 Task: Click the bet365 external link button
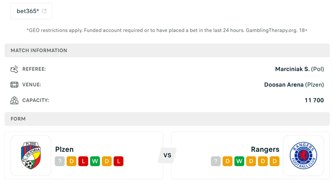[31, 11]
